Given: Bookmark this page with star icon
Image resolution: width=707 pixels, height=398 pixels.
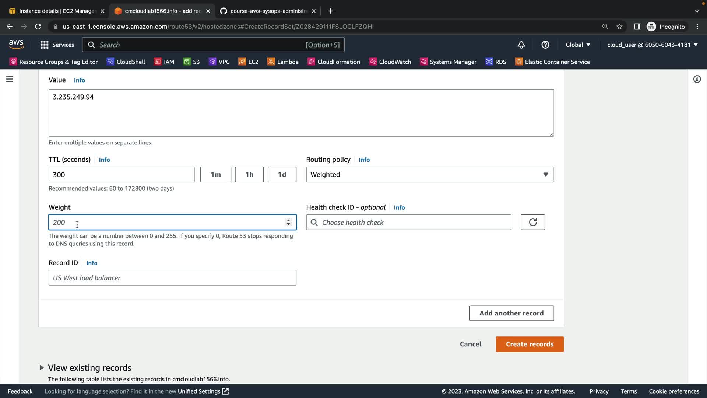Looking at the screenshot, I should point(619,27).
